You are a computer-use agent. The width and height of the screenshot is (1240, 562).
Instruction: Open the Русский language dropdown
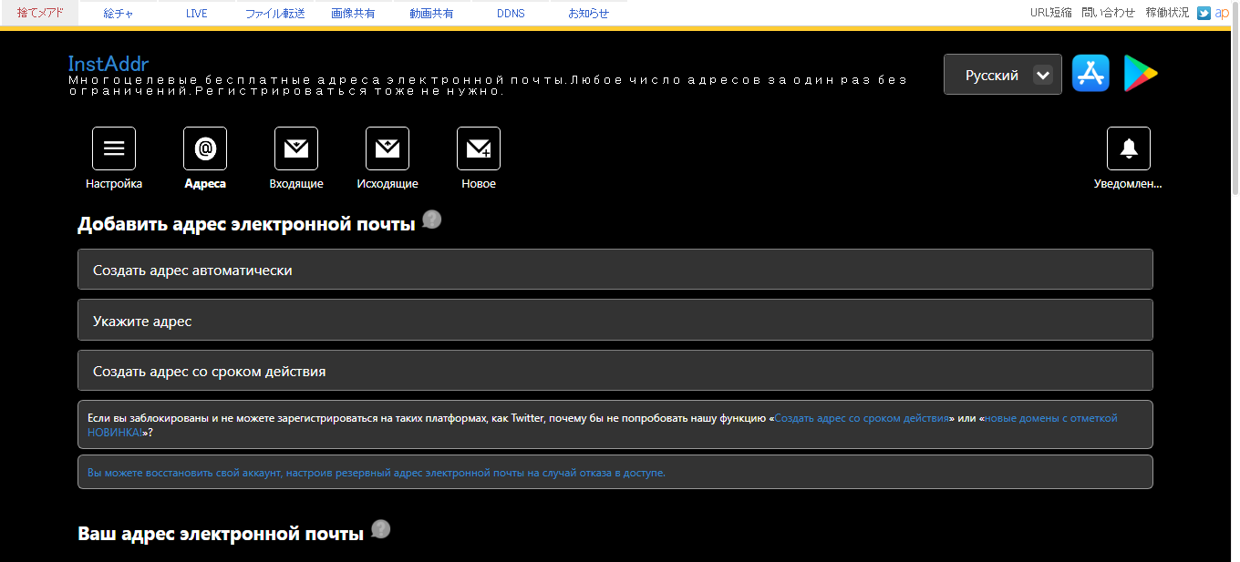tap(1002, 75)
